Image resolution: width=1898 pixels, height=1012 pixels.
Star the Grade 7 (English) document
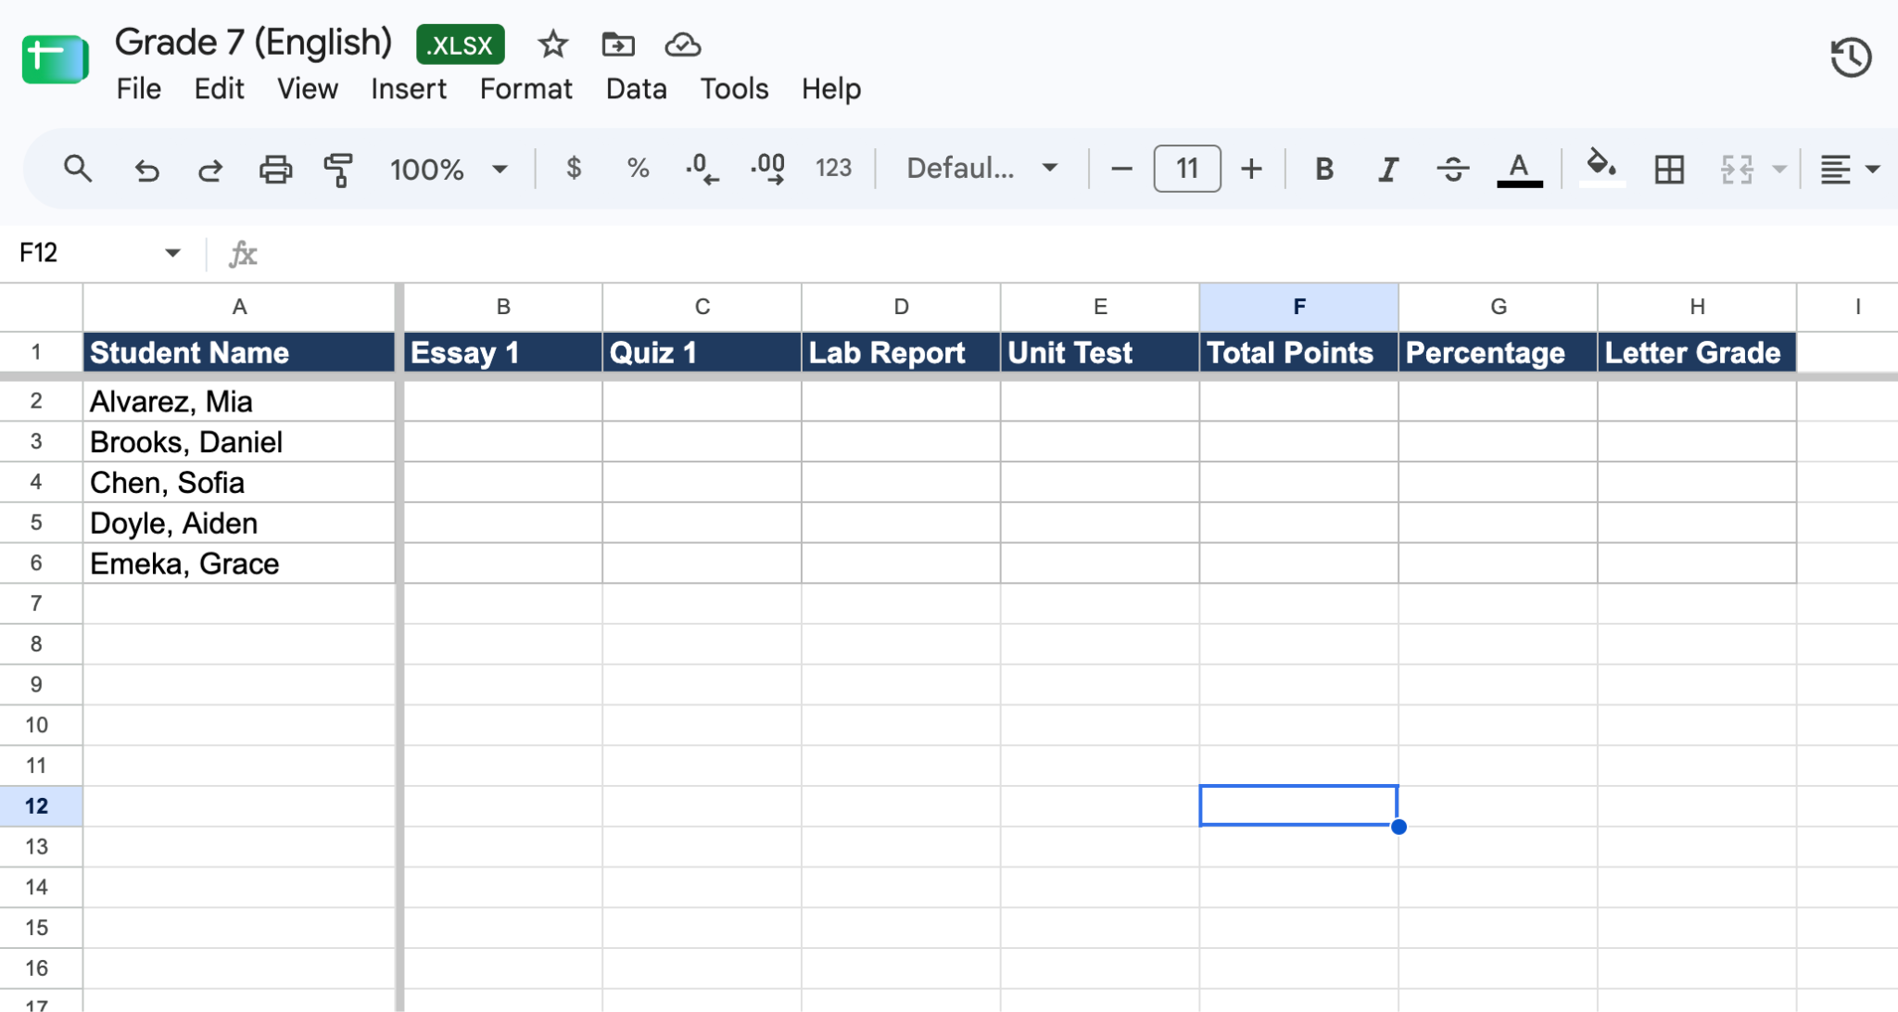[x=553, y=44]
